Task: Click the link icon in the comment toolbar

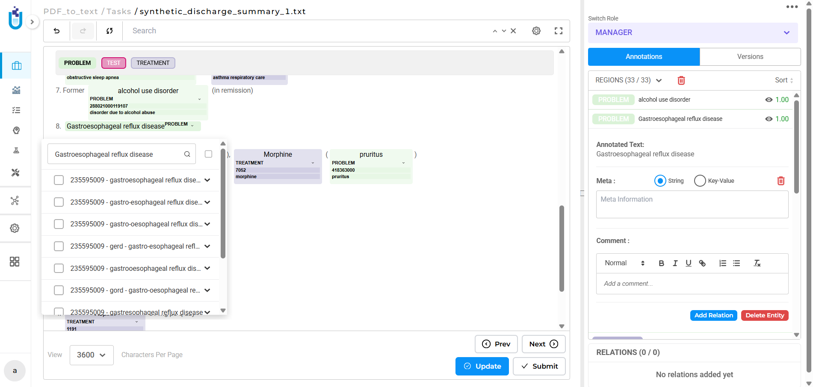Action: click(x=702, y=263)
